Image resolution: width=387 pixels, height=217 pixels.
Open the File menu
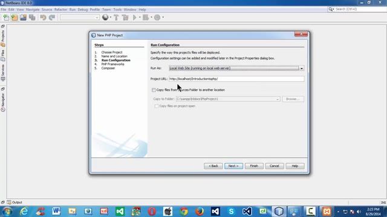pyautogui.click(x=4, y=10)
